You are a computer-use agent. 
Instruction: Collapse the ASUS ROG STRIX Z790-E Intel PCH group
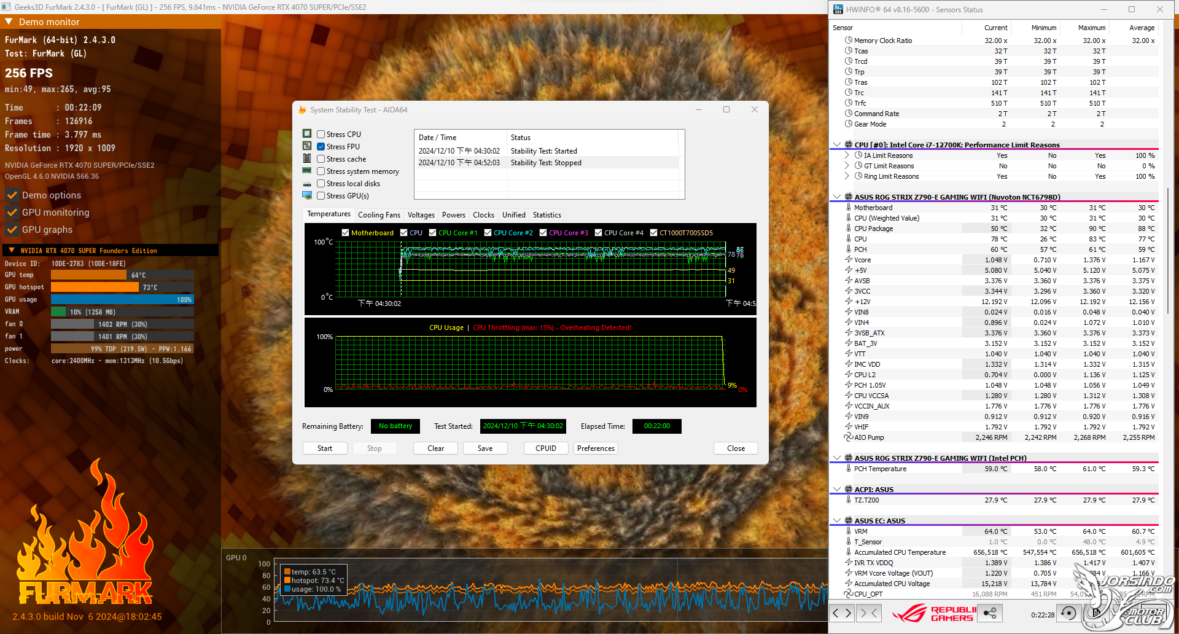click(x=836, y=458)
